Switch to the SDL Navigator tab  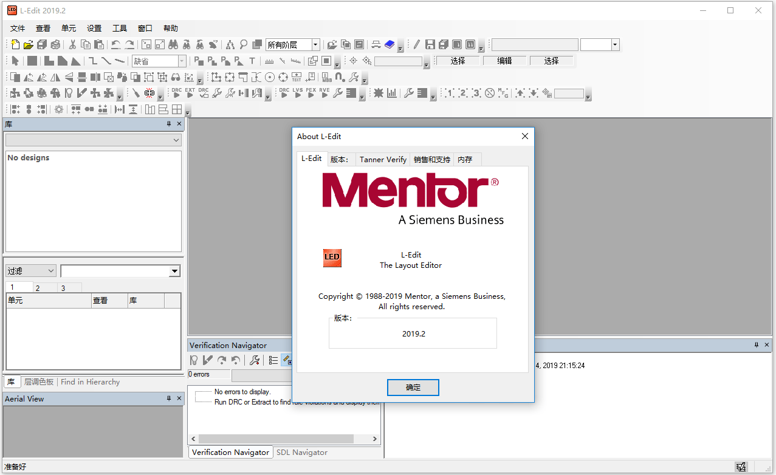click(x=302, y=453)
